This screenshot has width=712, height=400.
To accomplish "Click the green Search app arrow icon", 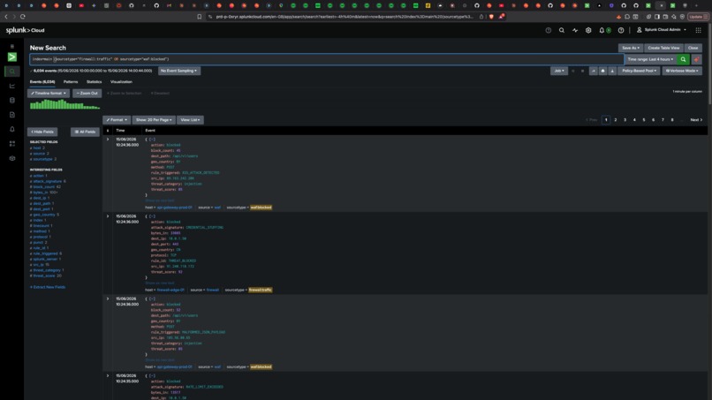I will pos(12,57).
